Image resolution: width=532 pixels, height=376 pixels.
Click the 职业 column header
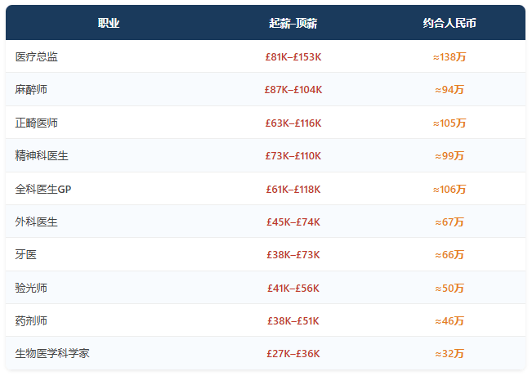(109, 23)
